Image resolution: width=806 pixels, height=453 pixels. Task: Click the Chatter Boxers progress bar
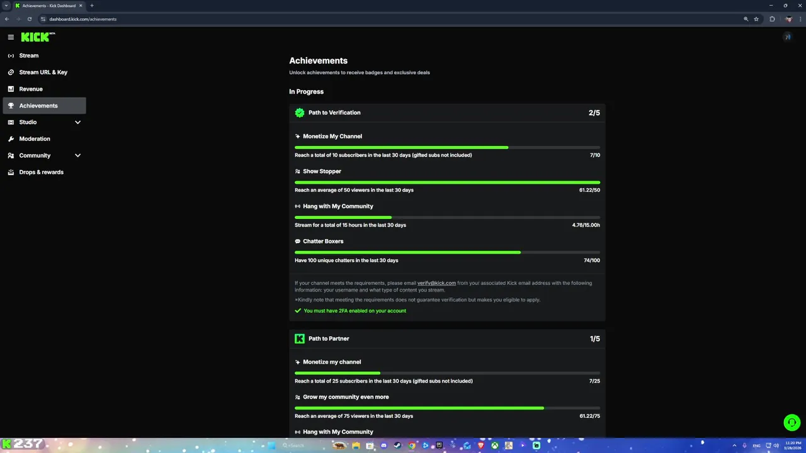tap(447, 252)
